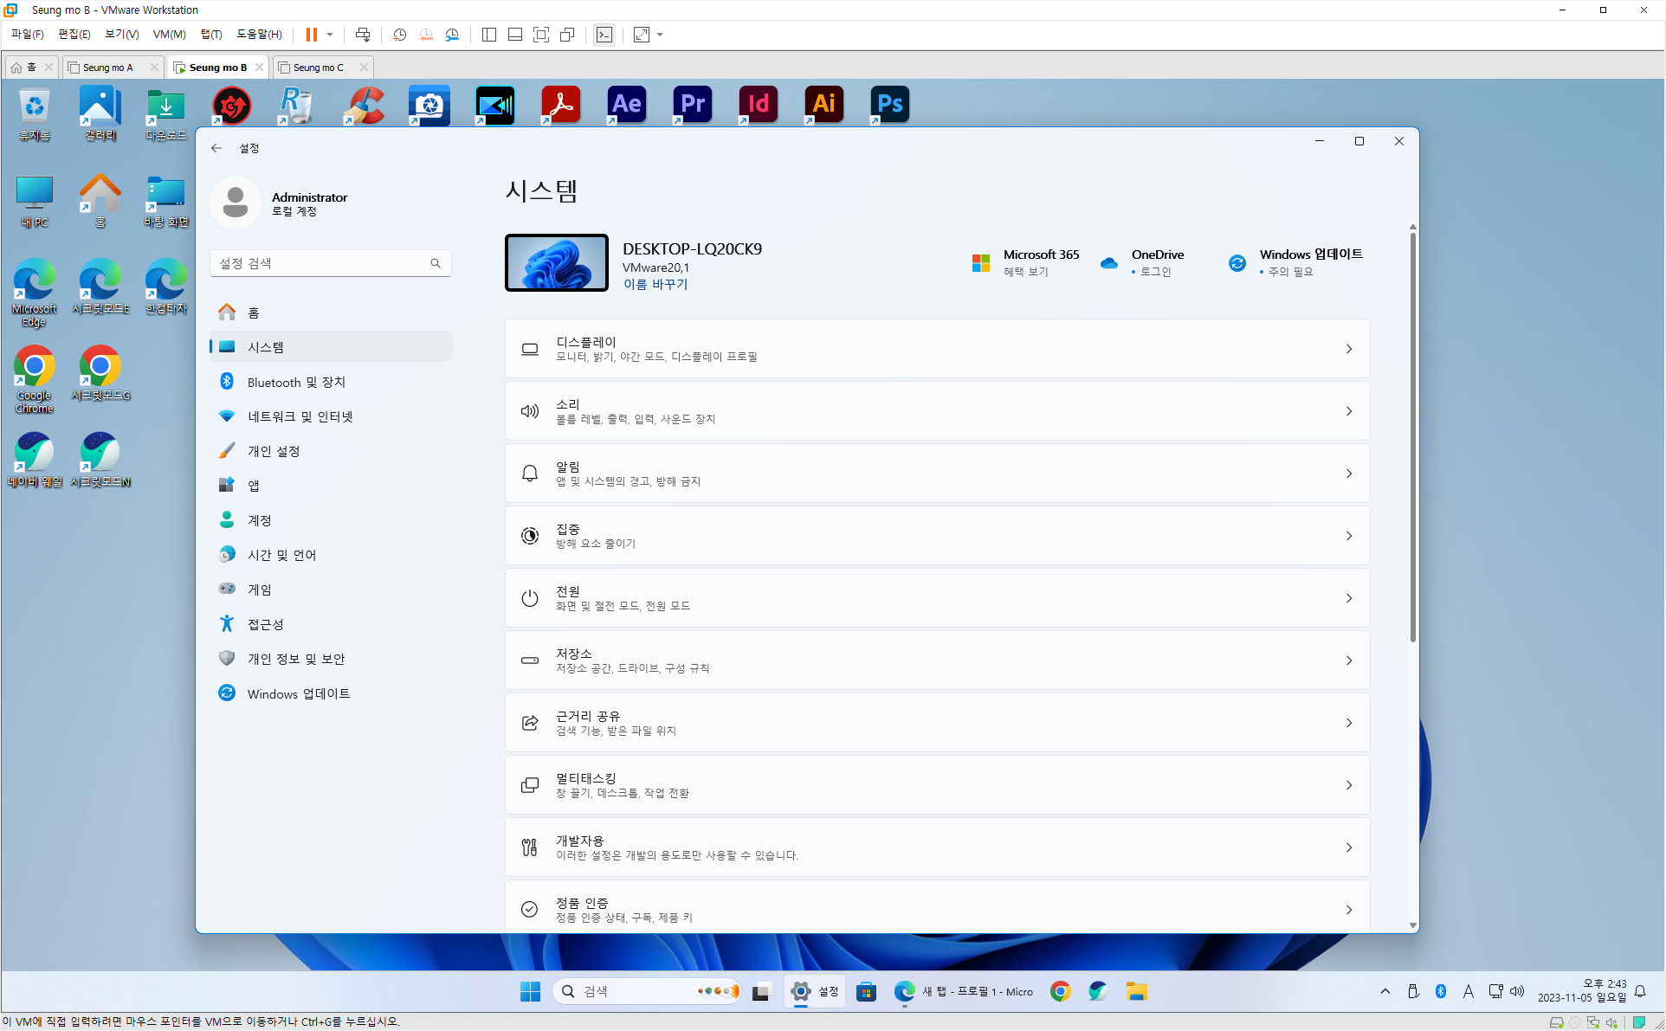This screenshot has width=1666, height=1031.
Task: Open Adobe Illustrator desktop icon
Action: [x=823, y=105]
